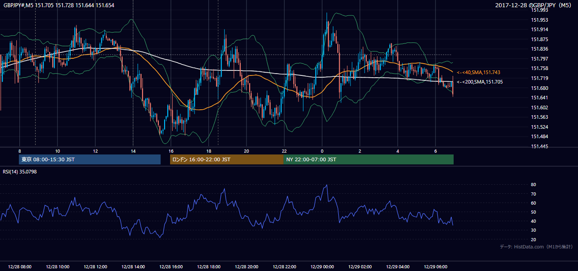Click the <--<200,SMA,151.705 white label
Image resolution: width=578 pixels, height=271 pixels.
480,82
